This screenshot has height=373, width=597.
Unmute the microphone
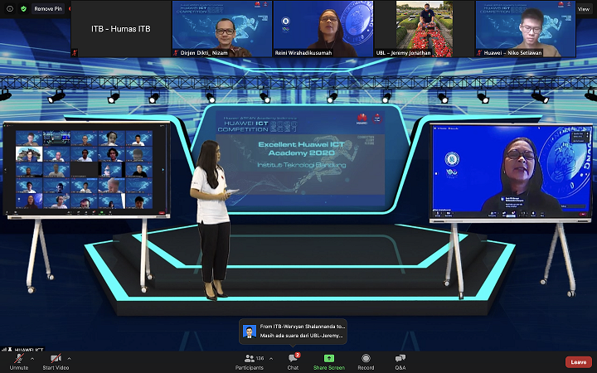(18, 361)
